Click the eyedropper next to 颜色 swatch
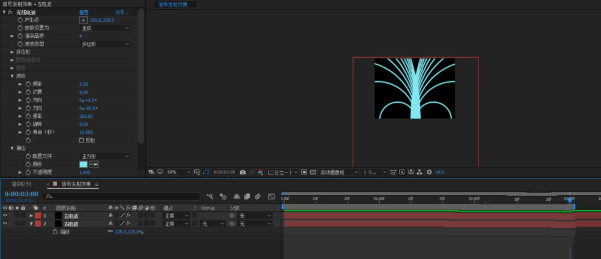601x259 pixels. [x=94, y=164]
